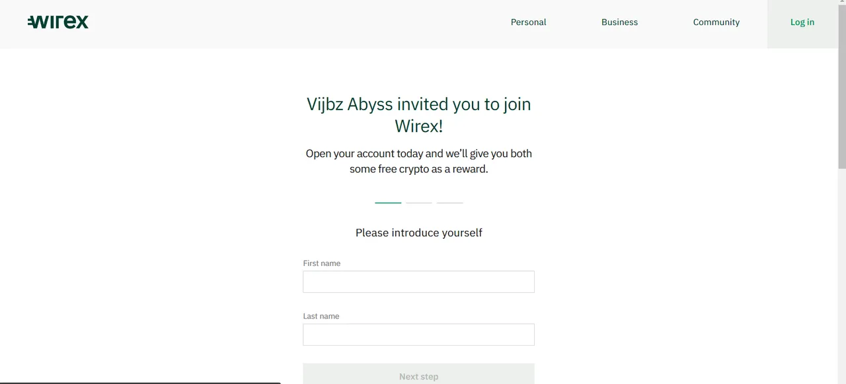Select the first green step indicator
Viewport: 846px width, 384px height.
pyautogui.click(x=388, y=203)
